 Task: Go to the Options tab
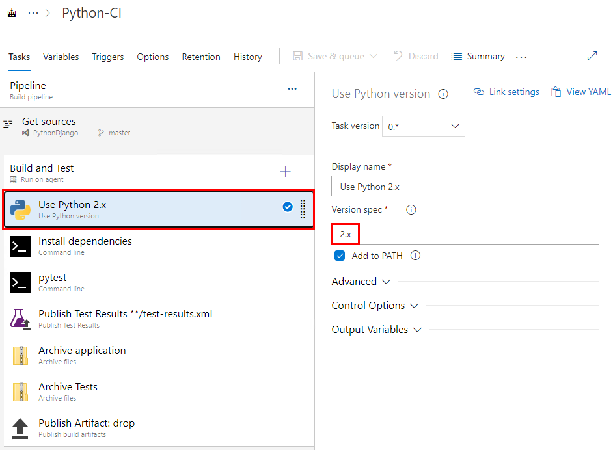pyautogui.click(x=153, y=57)
